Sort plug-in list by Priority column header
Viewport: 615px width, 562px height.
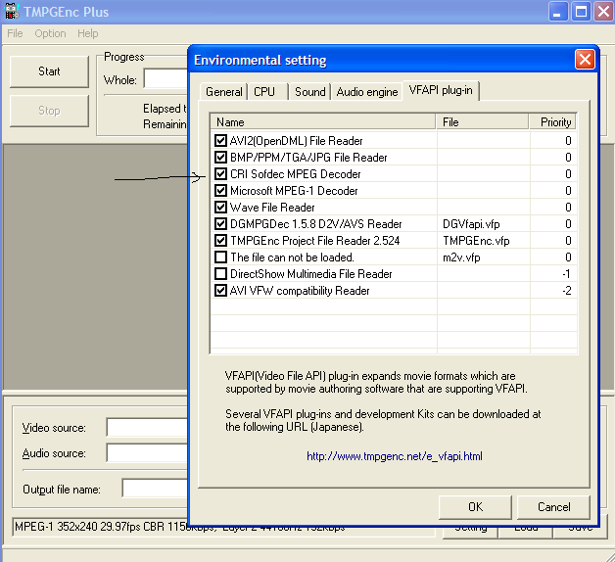552,122
